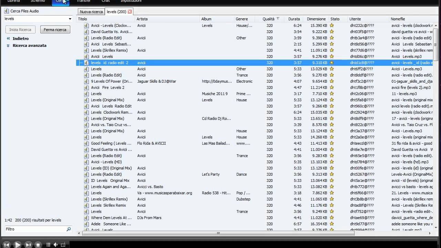Open the playlist icon in player bar

[x=48, y=245]
